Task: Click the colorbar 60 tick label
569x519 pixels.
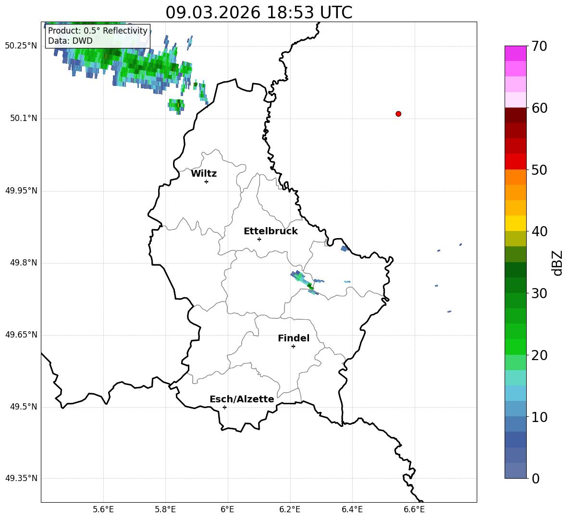Action: point(539,108)
